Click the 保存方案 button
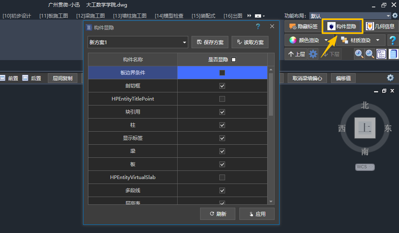399x233 pixels. coord(210,42)
